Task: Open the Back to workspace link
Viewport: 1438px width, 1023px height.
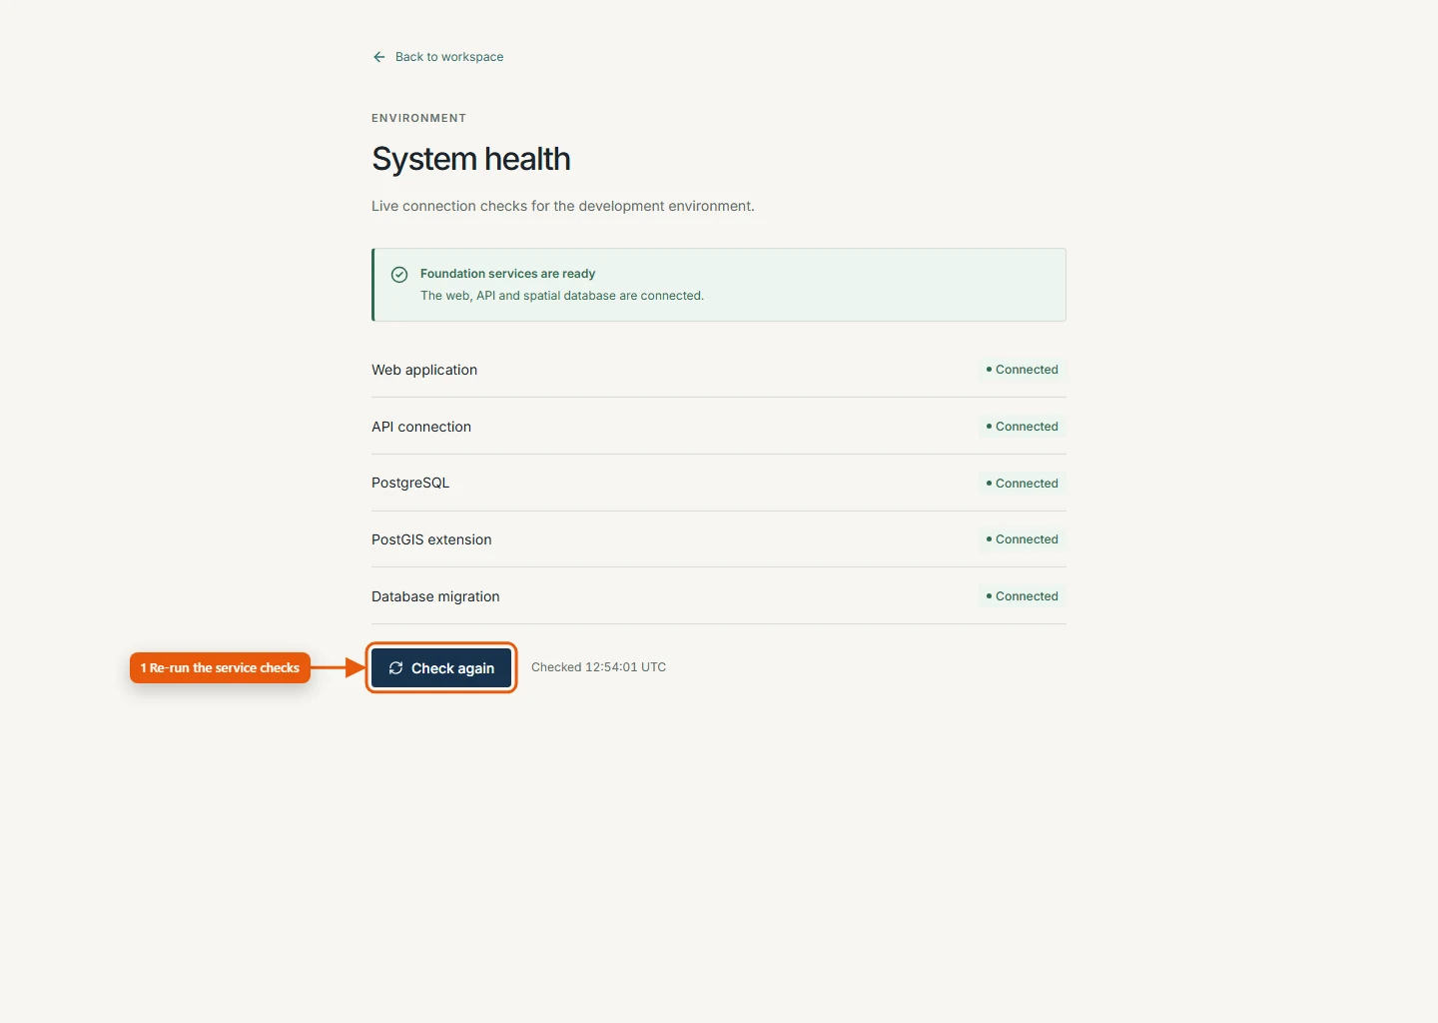Action: (x=437, y=57)
